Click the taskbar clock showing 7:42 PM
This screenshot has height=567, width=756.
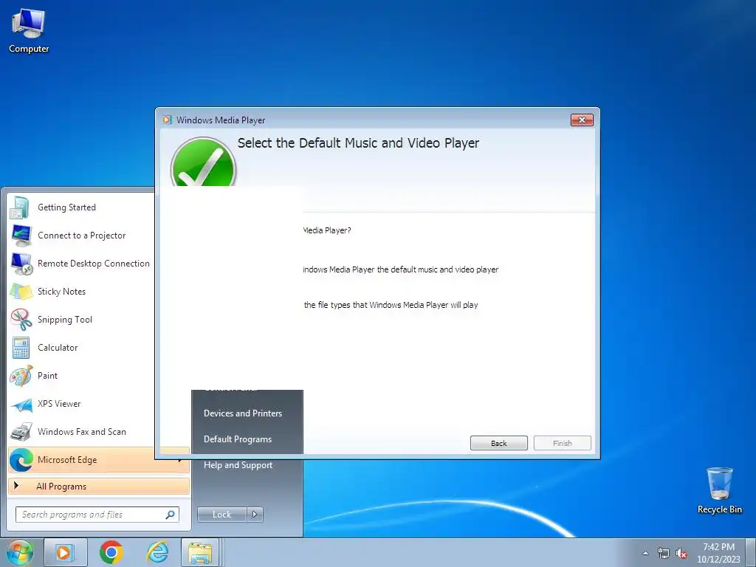(718, 553)
